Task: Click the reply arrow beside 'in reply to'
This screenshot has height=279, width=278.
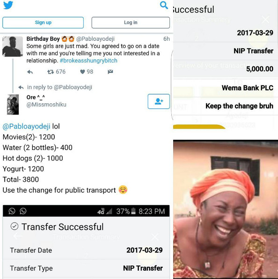Action: pyautogui.click(x=21, y=87)
